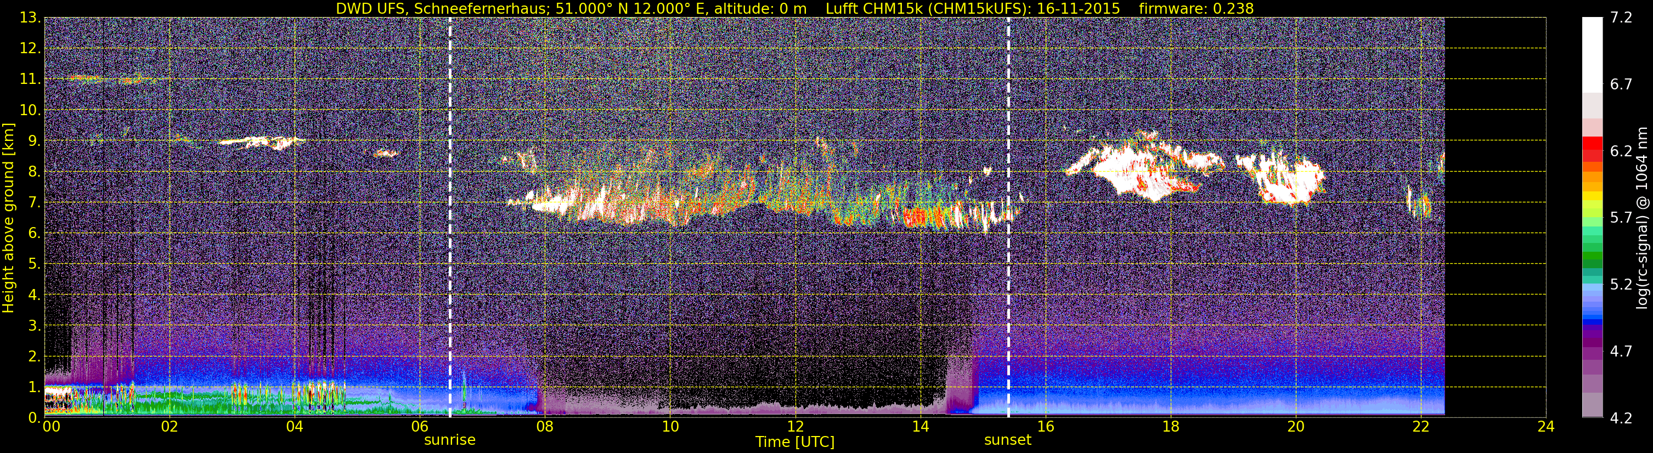
Task: Click the colorbar value '6.2'
Action: pos(1621,151)
